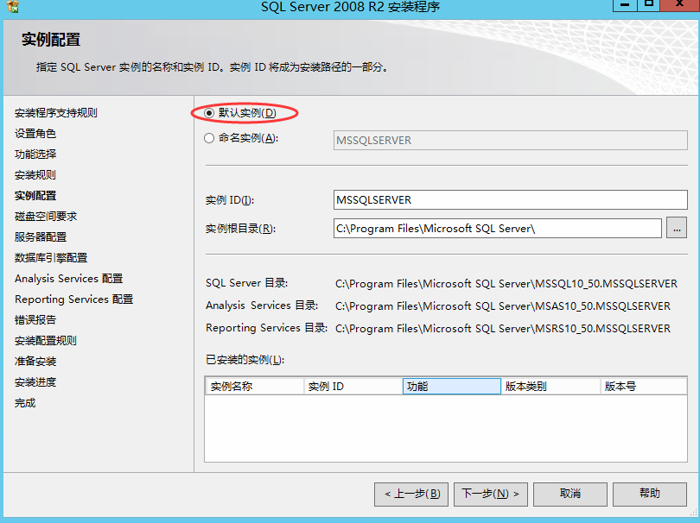700x523 pixels.
Task: Click the 已安装的实例(L) label
Action: pos(245,359)
